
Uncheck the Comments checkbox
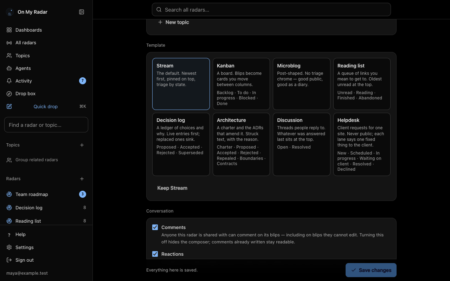click(155, 227)
